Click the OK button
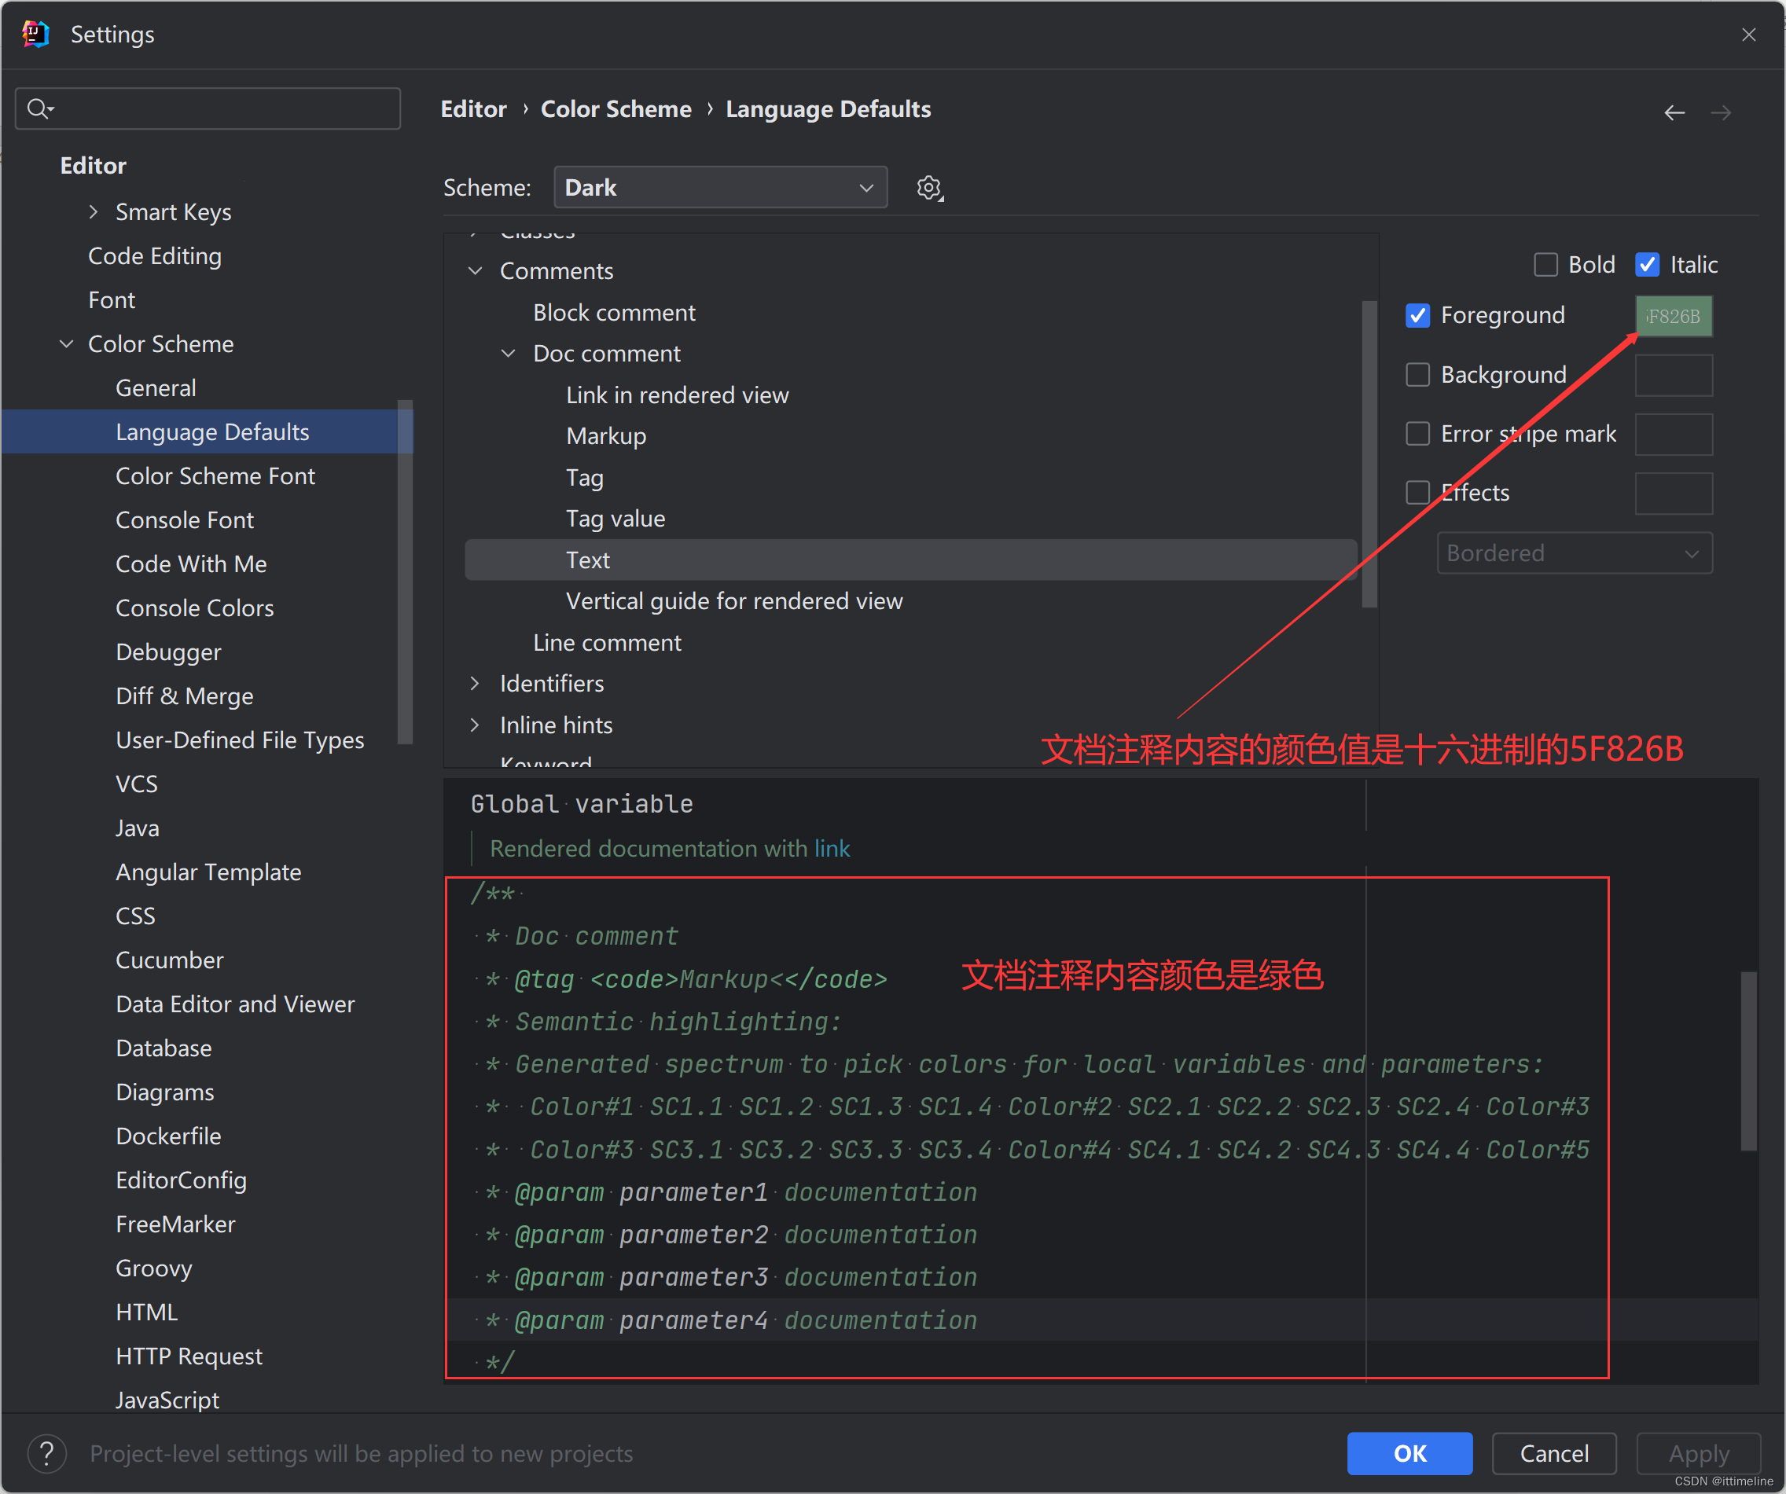 click(x=1409, y=1453)
